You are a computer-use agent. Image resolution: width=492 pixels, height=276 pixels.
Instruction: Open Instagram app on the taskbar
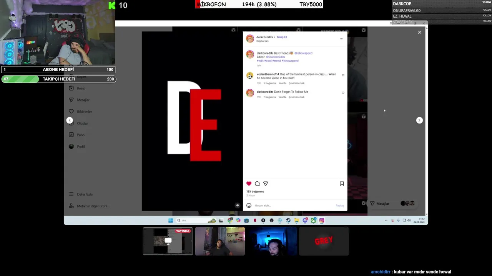tap(322, 220)
